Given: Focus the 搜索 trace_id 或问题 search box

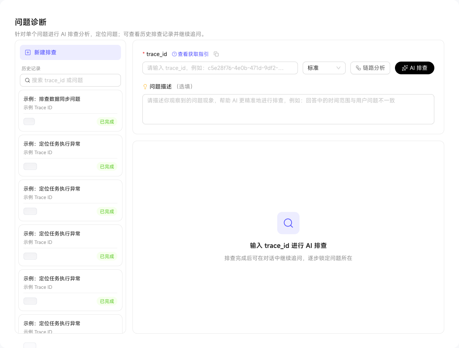Looking at the screenshot, I should click(70, 80).
